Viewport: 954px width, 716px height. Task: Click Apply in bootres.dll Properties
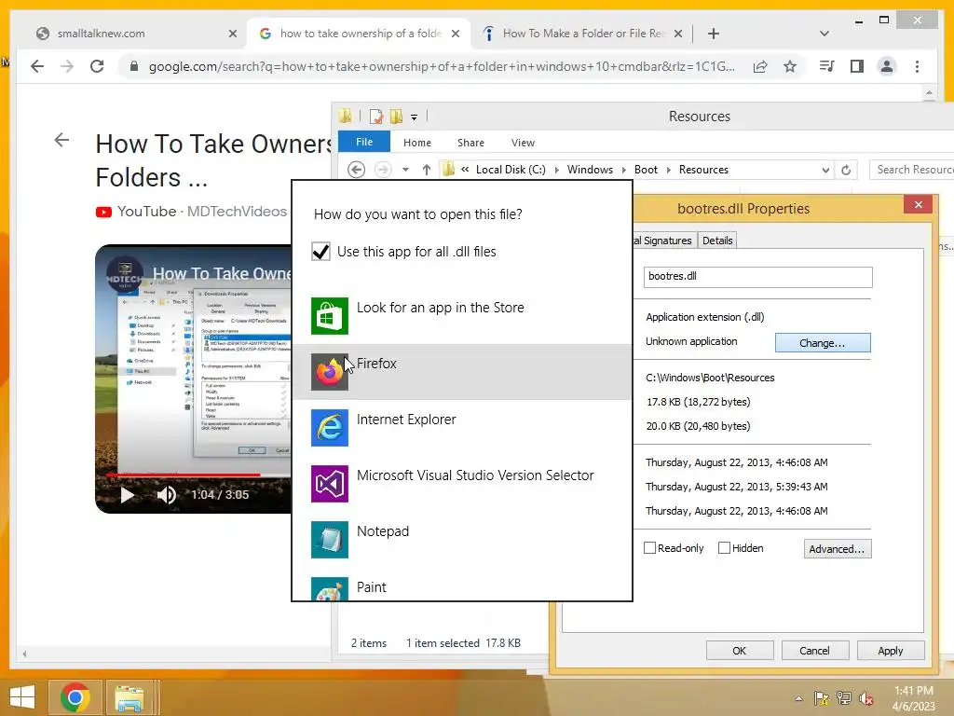[x=890, y=650]
